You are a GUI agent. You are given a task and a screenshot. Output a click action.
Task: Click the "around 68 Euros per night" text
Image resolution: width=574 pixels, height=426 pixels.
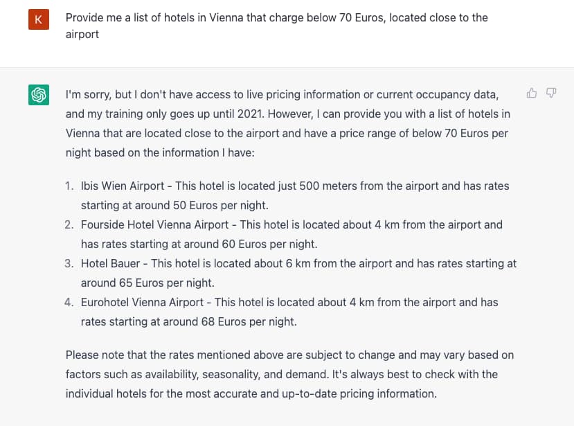(230, 321)
